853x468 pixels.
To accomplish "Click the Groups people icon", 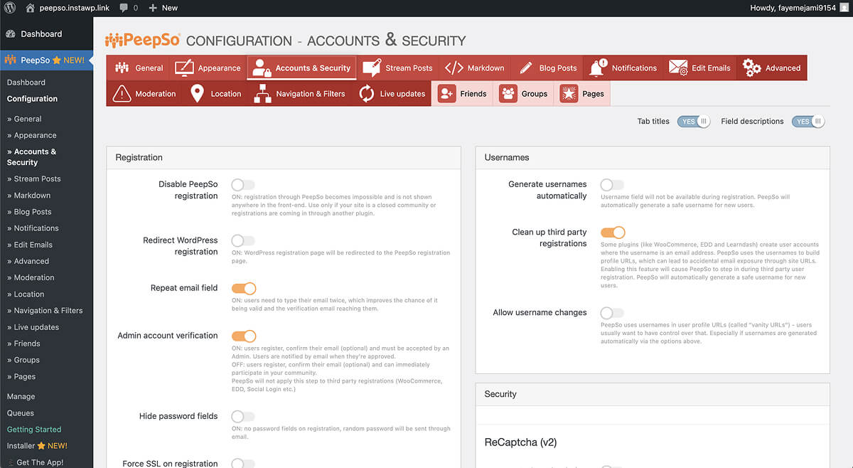I will 508,93.
